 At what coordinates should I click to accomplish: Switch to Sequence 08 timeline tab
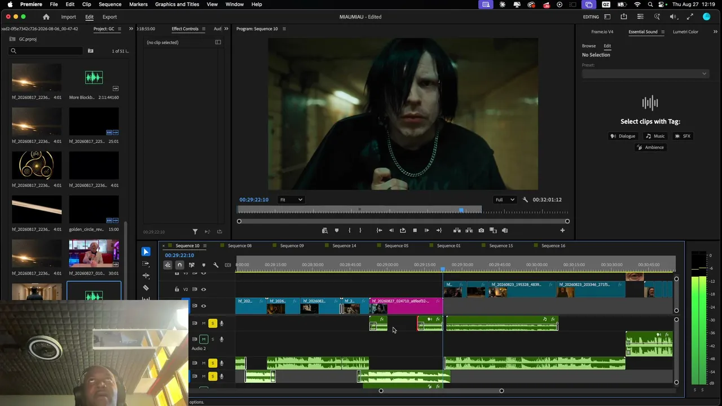(240, 246)
